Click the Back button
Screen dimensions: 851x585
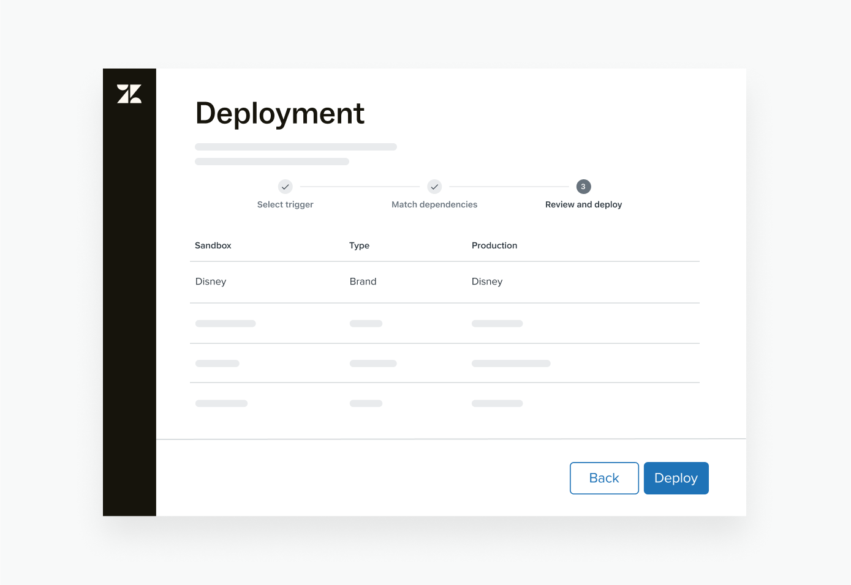[604, 478]
